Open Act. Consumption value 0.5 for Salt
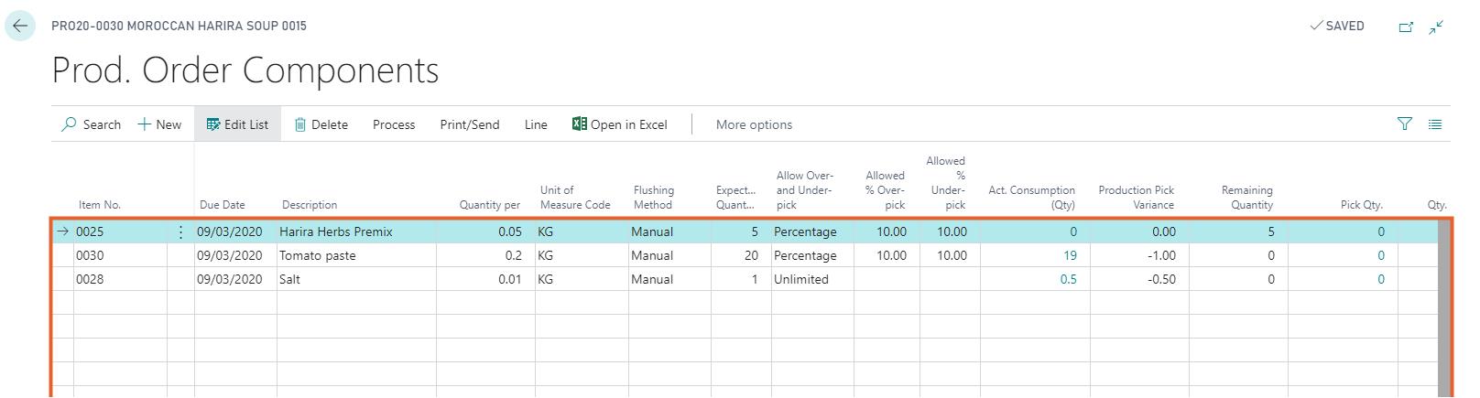The image size is (1480, 398). pos(1068,280)
